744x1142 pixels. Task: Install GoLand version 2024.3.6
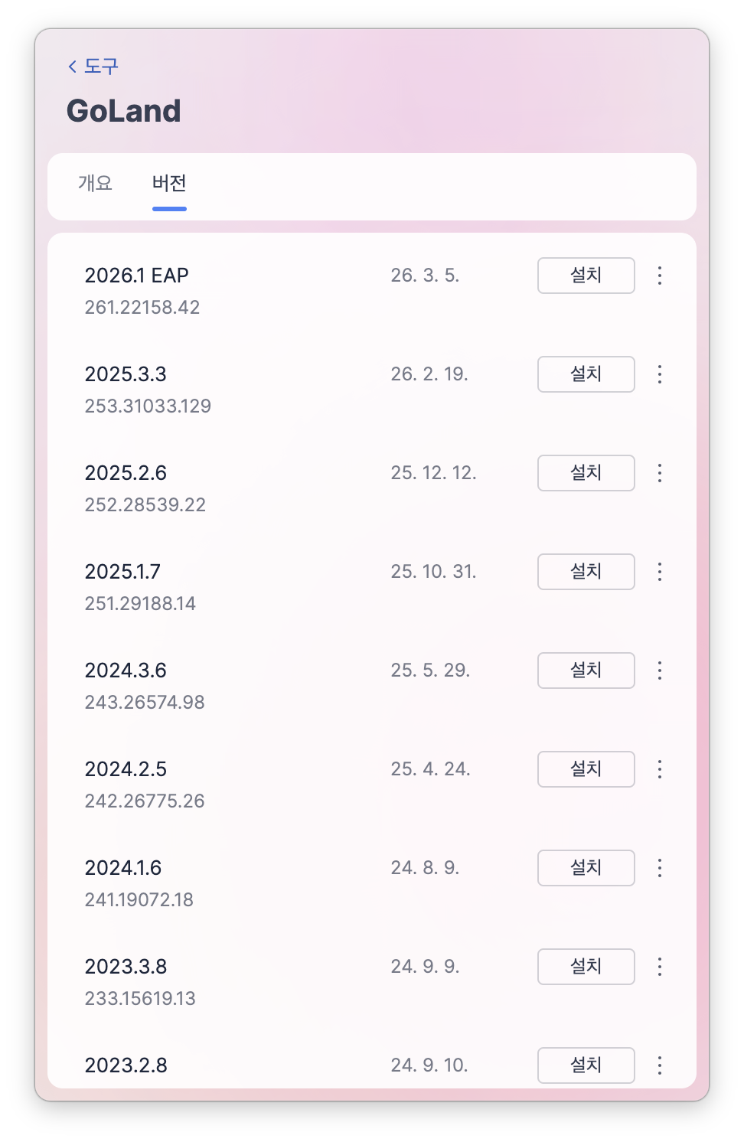tap(586, 671)
